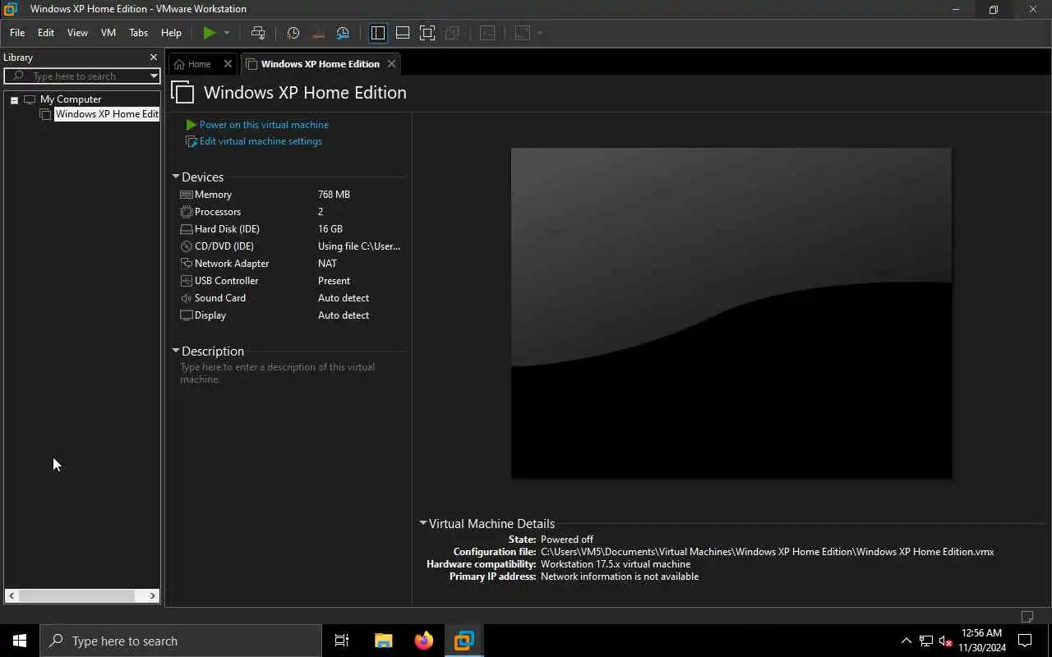Click the USB Controller icon
Viewport: 1052px width, 657px height.
187,281
